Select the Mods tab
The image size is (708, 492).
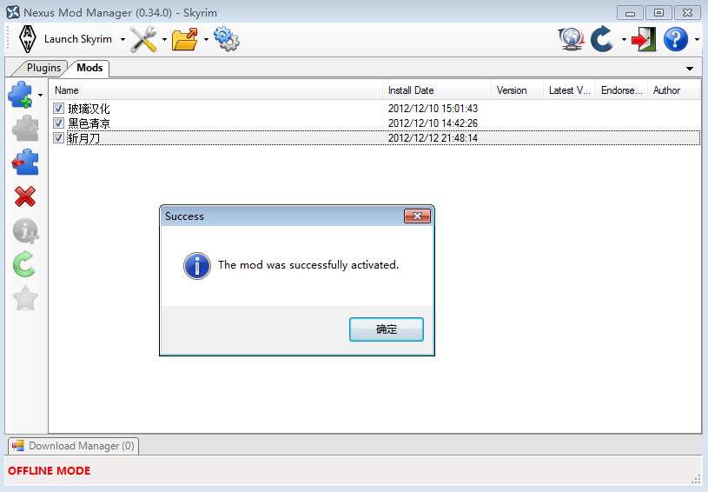coord(89,68)
